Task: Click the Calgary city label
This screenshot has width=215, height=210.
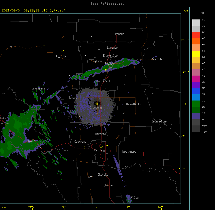Action: pos(100,150)
